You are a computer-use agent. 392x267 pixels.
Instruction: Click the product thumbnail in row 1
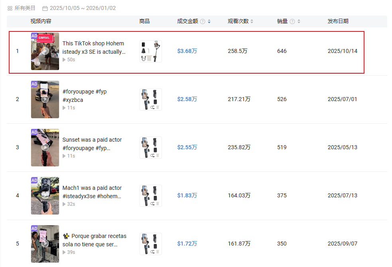[150, 51]
